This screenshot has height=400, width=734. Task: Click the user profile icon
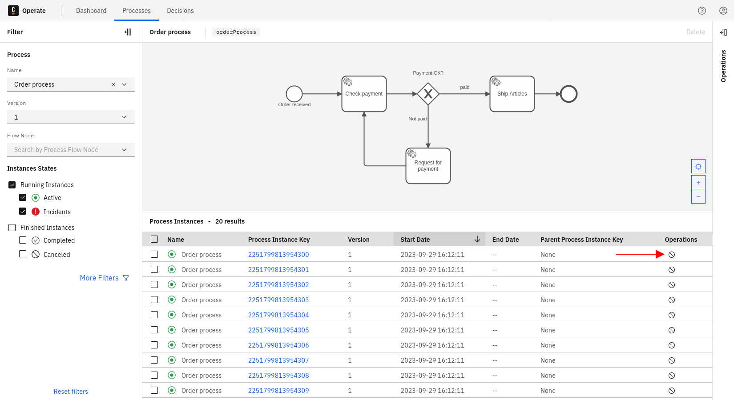(723, 10)
